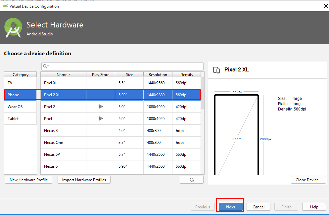Sort devices by Name column header
Image resolution: width=329 pixels, height=215 pixels.
coord(63,75)
